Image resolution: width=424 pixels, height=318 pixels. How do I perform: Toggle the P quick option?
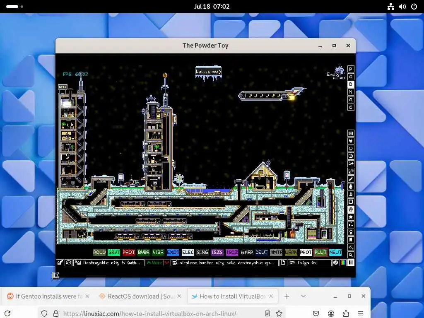[351, 69]
